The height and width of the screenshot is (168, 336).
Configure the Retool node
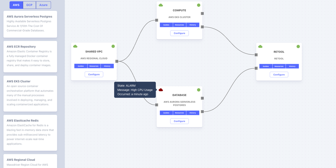(279, 74)
